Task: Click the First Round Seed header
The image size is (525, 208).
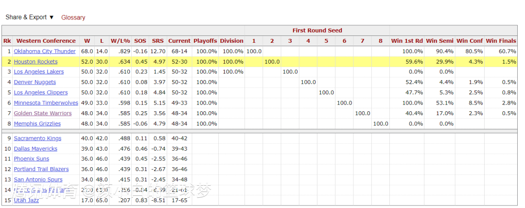Action: (317, 31)
